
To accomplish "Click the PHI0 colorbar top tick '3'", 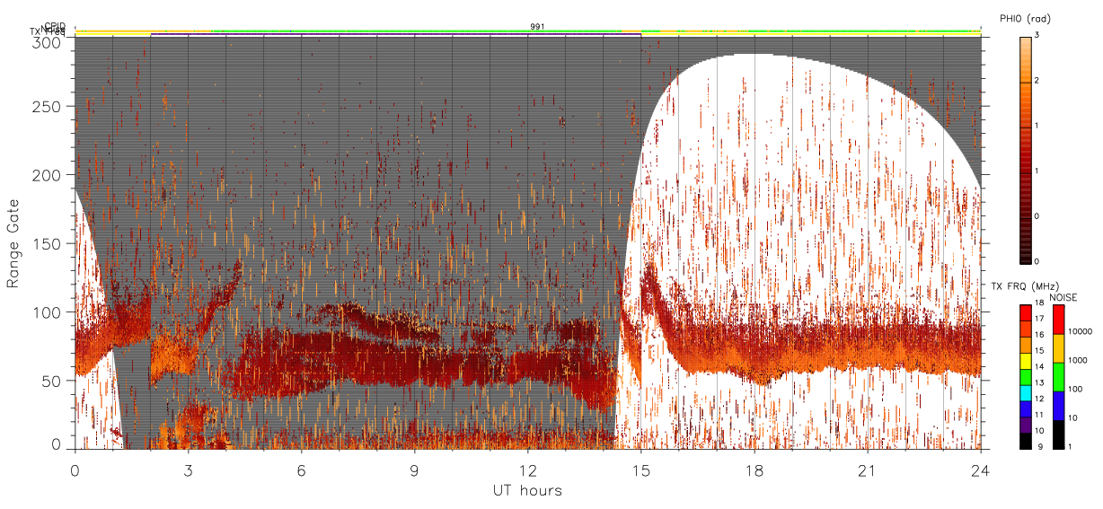I will (1037, 36).
